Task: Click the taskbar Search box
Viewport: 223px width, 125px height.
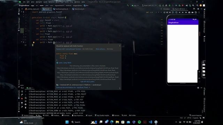Action: [x=76, y=122]
